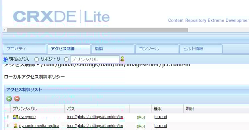Image resolution: width=249 pixels, height=130 pixels.
Task: Open the principal search user icon
Action: click(122, 59)
